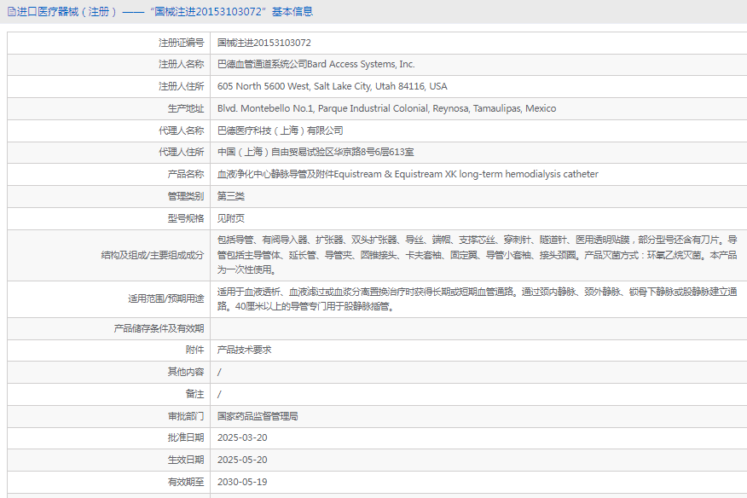The image size is (747, 498).
Task: Click the 管理类别 label
Action: tap(185, 196)
